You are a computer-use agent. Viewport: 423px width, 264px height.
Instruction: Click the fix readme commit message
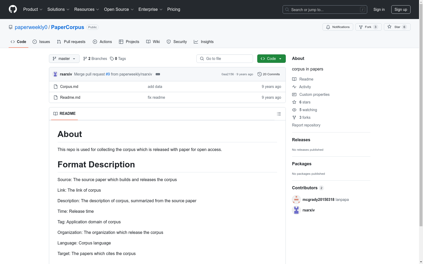[156, 97]
